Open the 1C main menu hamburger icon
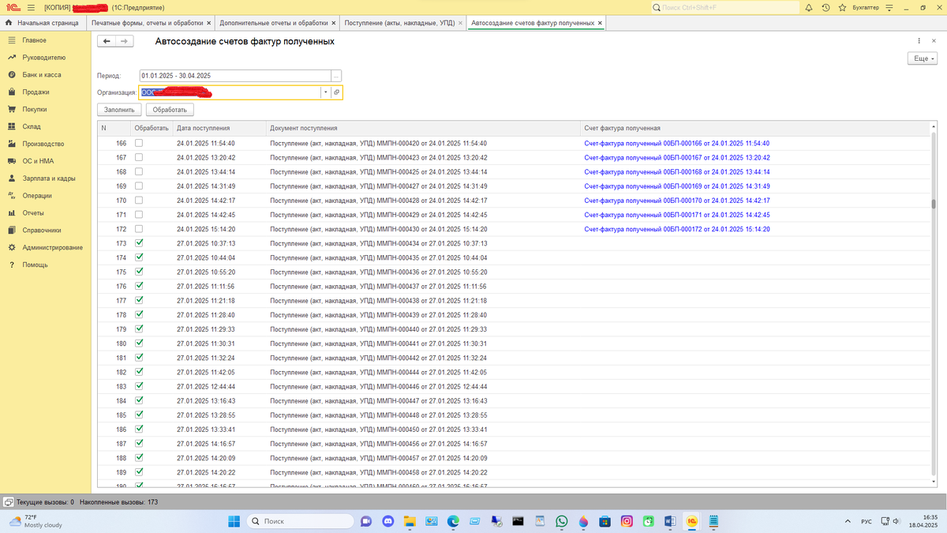 pyautogui.click(x=32, y=7)
